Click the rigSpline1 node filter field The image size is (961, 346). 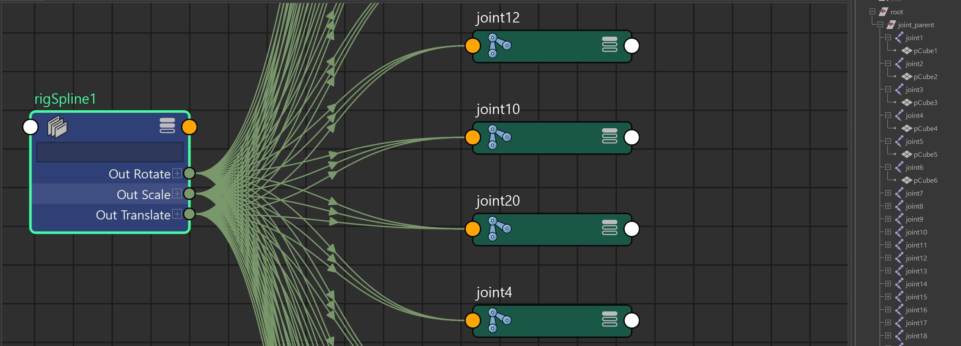110,152
